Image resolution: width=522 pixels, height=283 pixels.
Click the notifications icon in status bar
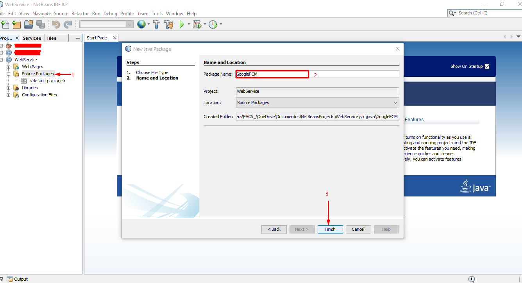coord(472,279)
